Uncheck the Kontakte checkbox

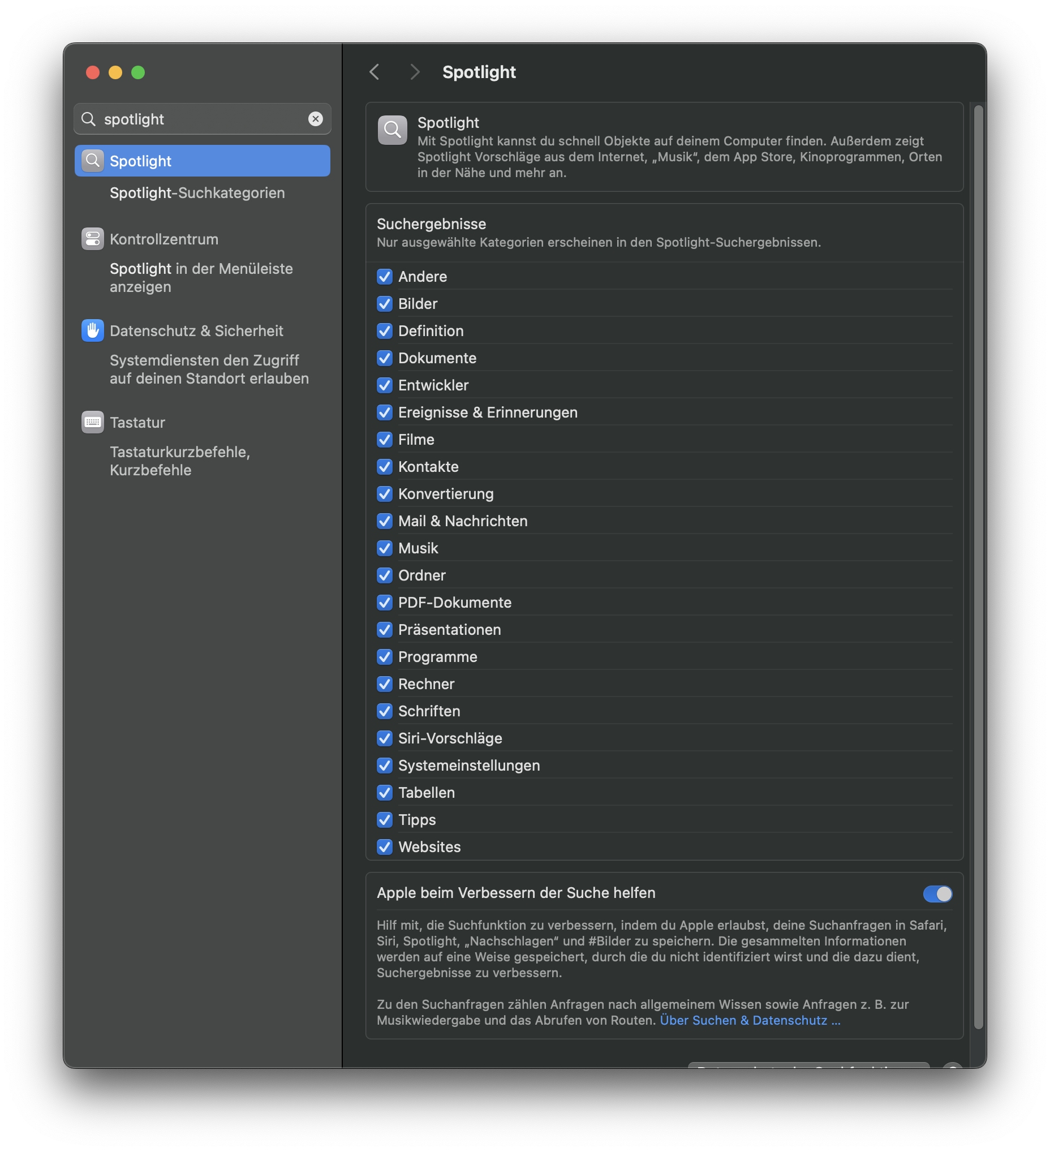pyautogui.click(x=385, y=467)
